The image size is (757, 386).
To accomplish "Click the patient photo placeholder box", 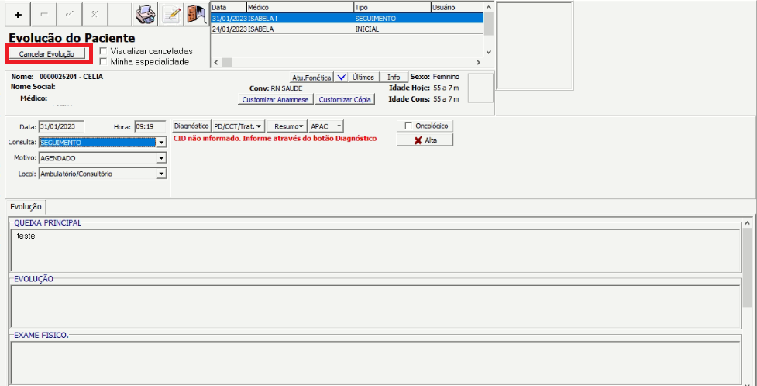I will [x=481, y=88].
